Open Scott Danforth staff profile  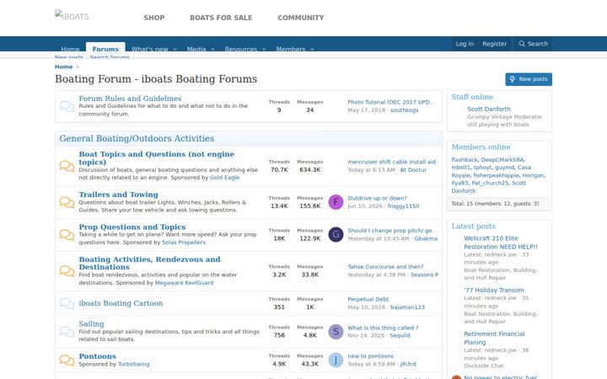(x=488, y=109)
